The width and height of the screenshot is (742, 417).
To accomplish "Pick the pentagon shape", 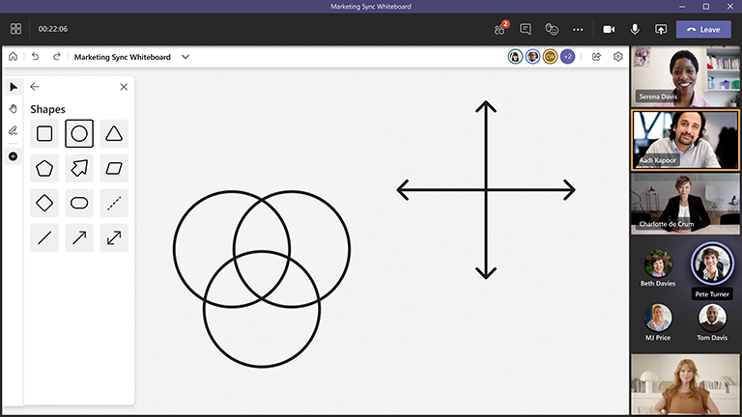I will click(x=44, y=168).
